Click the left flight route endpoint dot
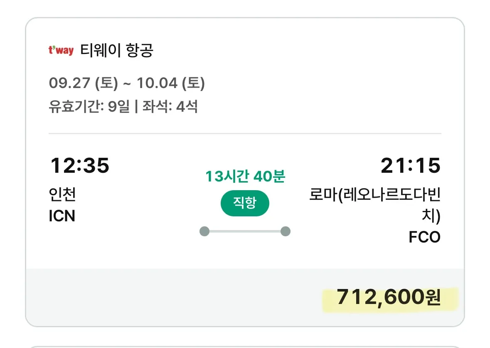490x348 pixels. coord(204,230)
